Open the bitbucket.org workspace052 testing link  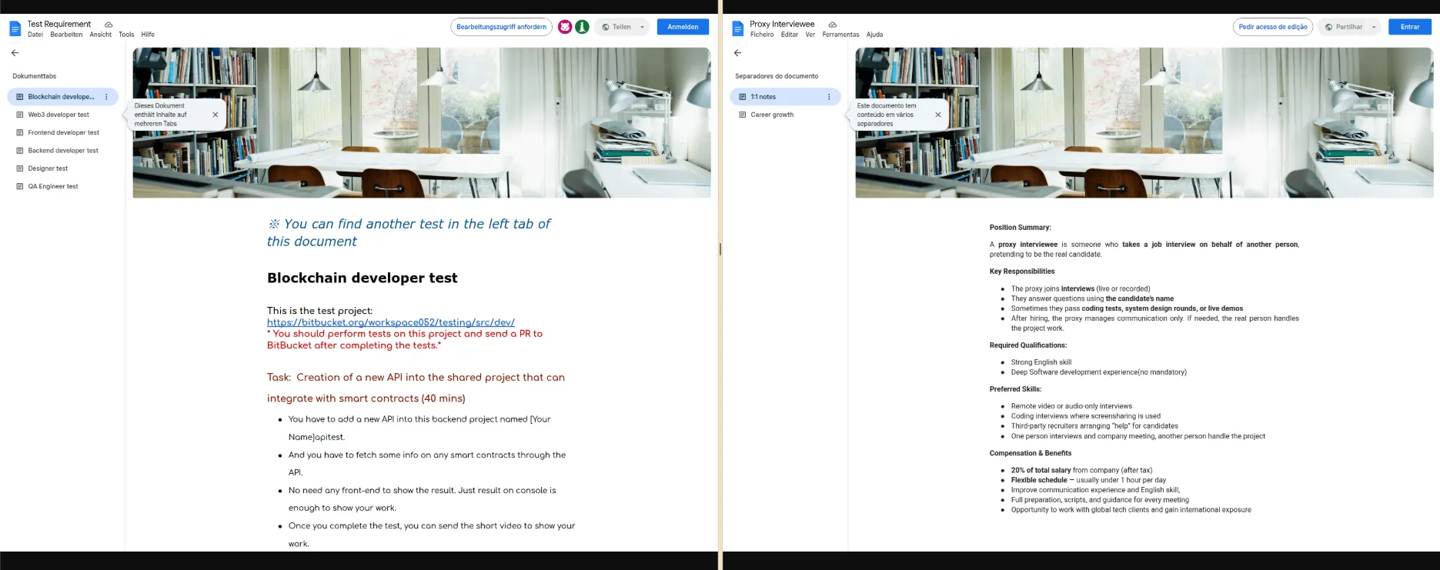point(391,322)
